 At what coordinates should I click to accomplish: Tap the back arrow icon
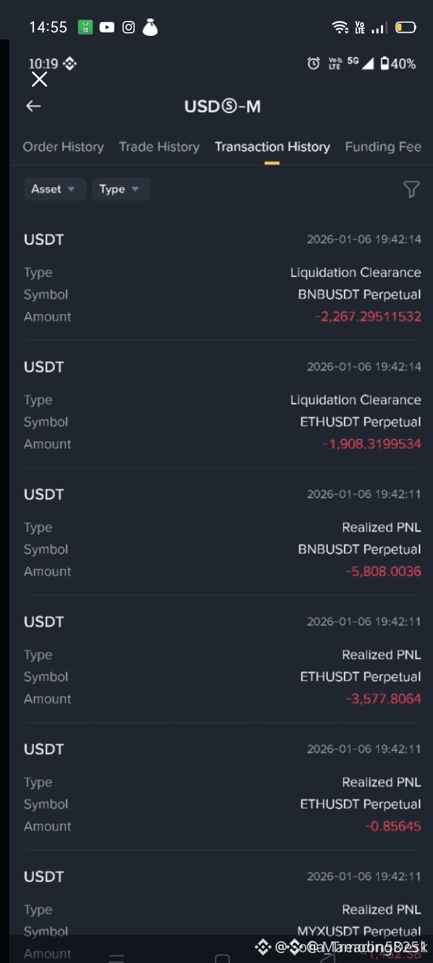pyautogui.click(x=33, y=106)
